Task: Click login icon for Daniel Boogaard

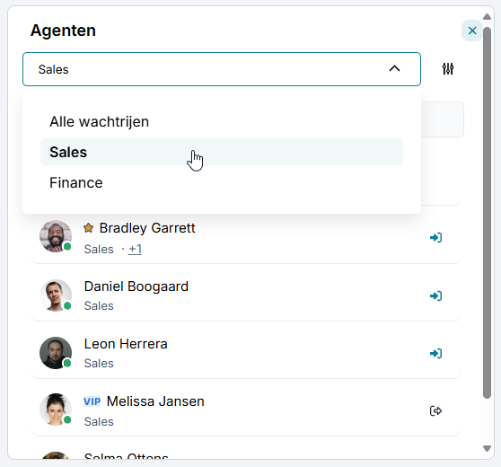Action: point(435,295)
